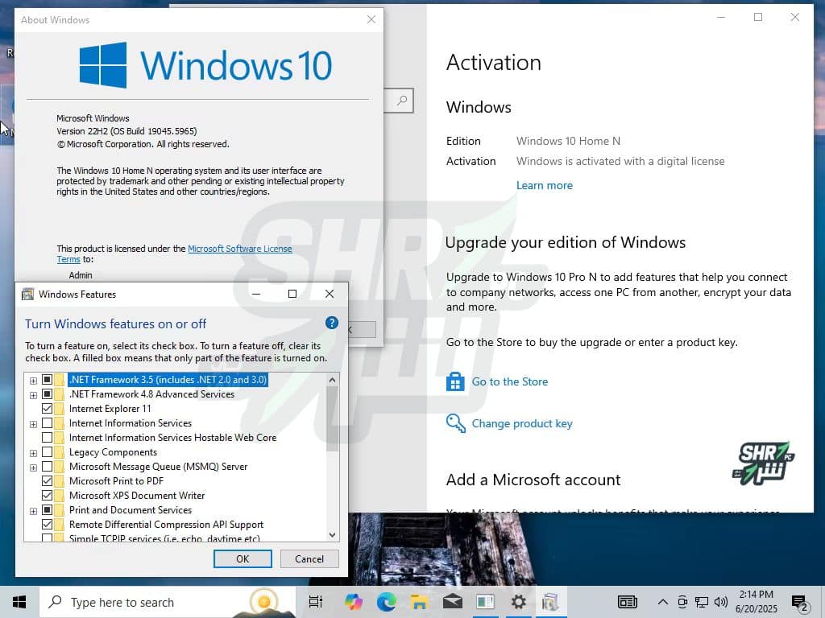The image size is (825, 618).
Task: Click Cancel in the Windows Features dialog
Action: [x=309, y=558]
